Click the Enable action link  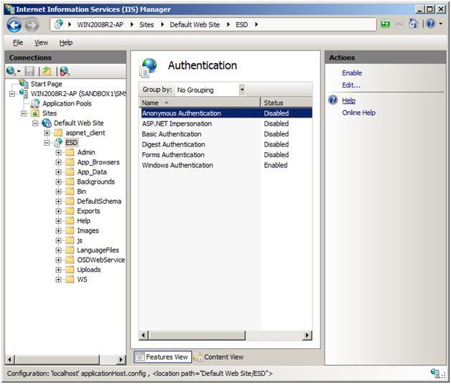(x=352, y=73)
